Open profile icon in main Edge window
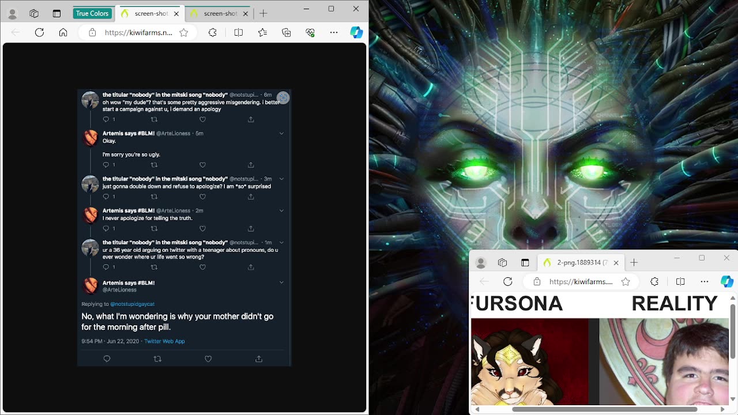 click(12, 13)
